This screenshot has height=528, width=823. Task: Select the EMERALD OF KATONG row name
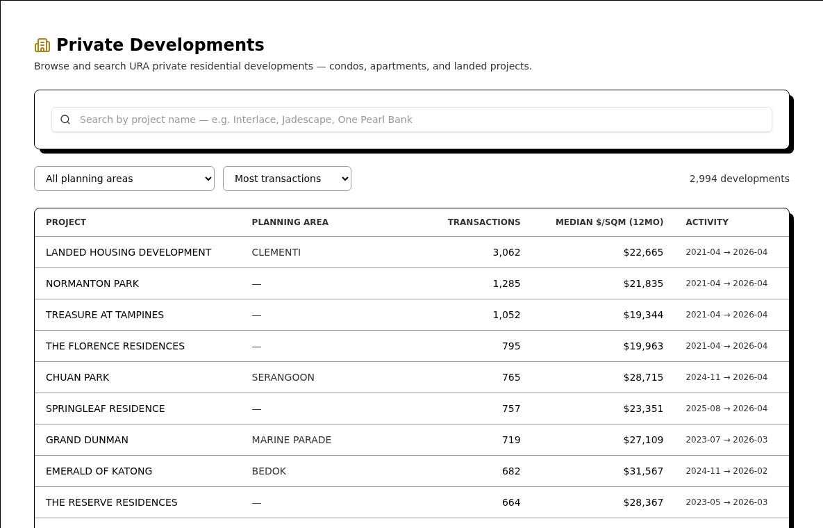pyautogui.click(x=99, y=471)
